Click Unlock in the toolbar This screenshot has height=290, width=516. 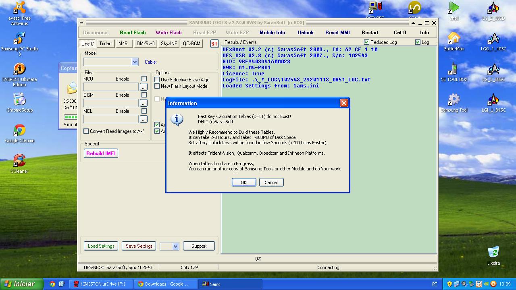pos(306,33)
